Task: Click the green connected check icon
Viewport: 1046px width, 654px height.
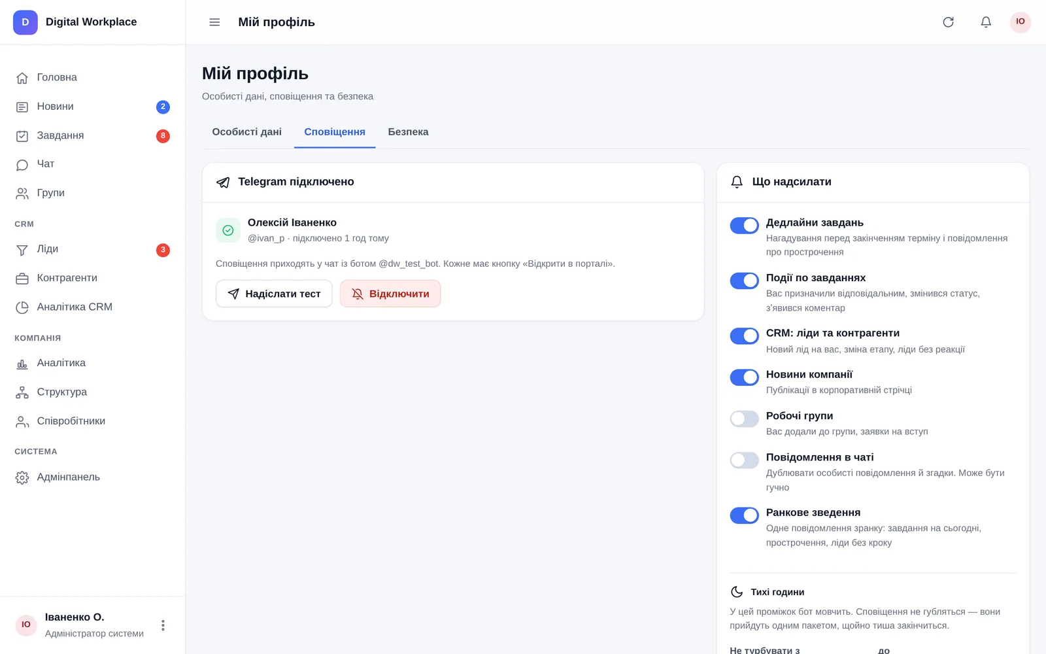Action: [228, 230]
